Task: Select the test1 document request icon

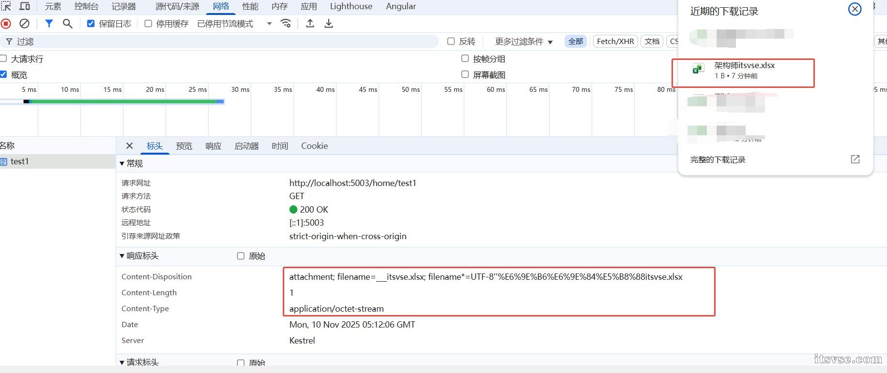Action: coord(4,161)
